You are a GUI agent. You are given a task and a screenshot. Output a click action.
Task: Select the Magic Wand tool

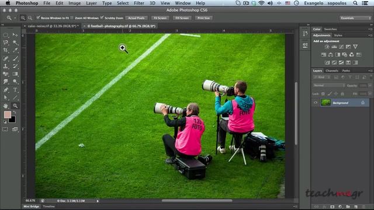point(15,43)
